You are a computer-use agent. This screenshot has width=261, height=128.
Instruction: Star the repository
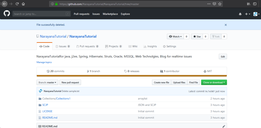[x=197, y=36]
